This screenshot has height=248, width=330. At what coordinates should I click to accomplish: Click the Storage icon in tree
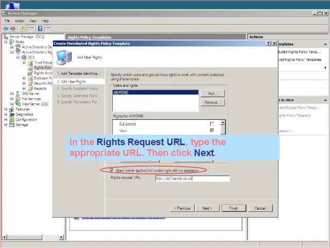[x=12, y=125]
